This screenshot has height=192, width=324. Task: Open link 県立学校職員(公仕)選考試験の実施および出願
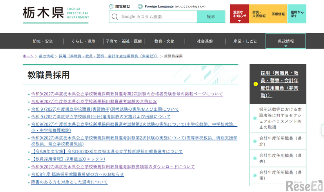pos(101,117)
